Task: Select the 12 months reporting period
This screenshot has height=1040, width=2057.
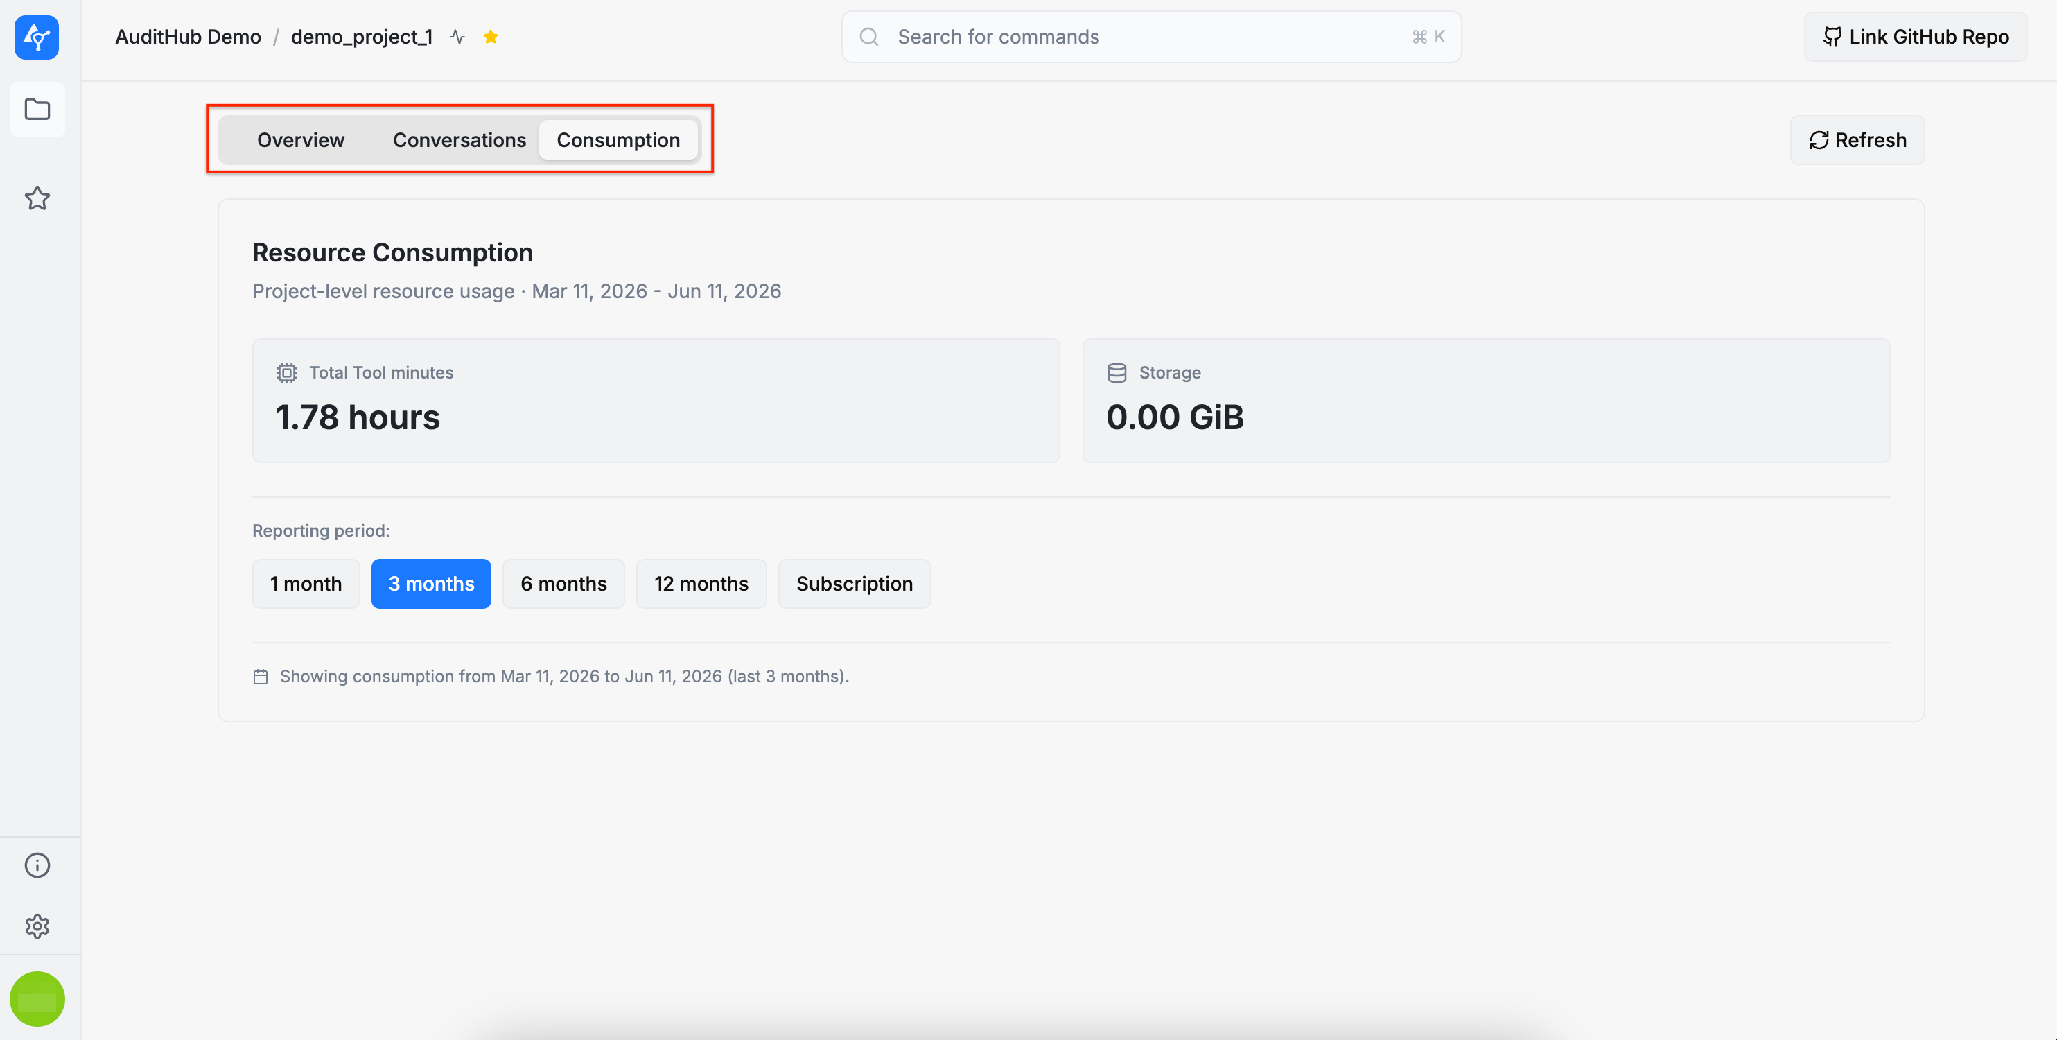Action: [701, 583]
